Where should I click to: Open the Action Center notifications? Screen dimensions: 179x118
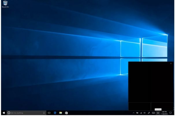point(170,113)
